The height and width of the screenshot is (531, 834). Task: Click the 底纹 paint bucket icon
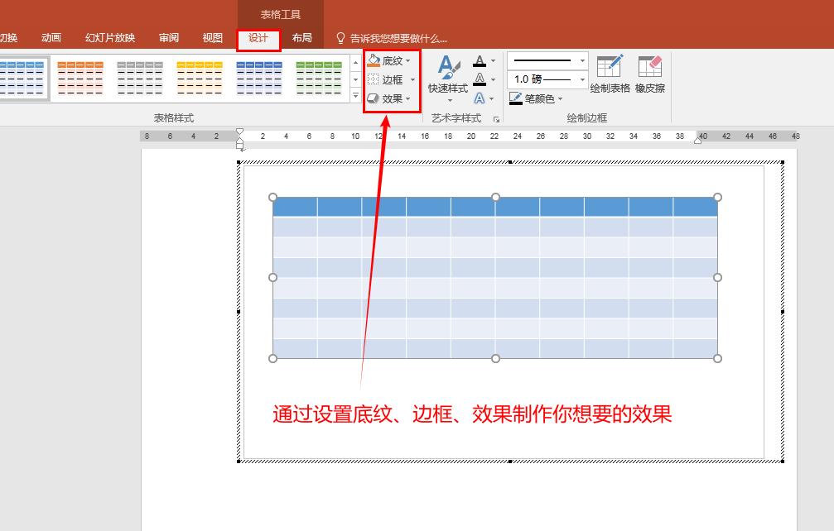tap(374, 60)
